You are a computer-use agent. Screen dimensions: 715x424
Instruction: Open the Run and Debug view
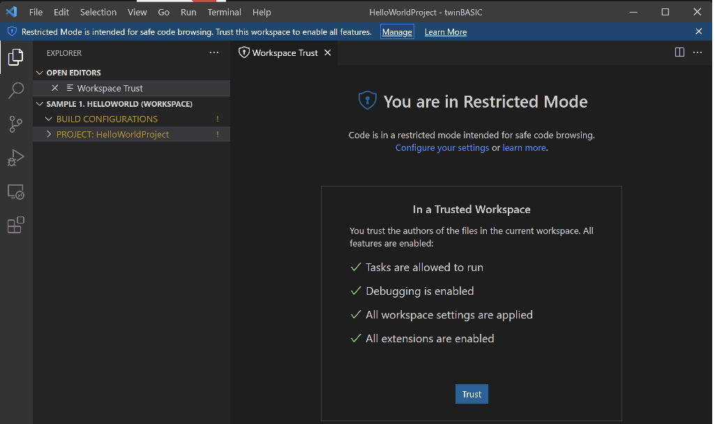point(15,159)
